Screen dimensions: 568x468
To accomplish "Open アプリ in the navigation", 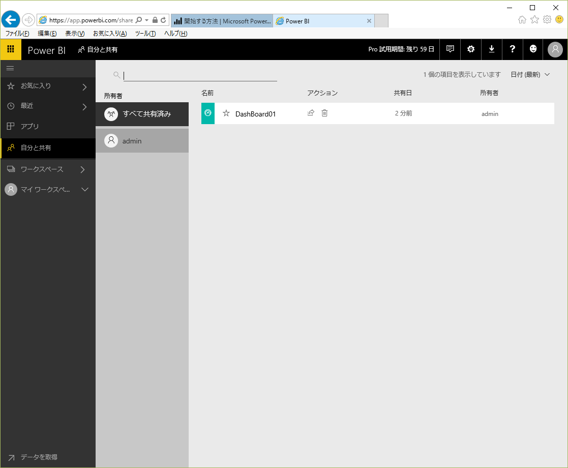I will [x=48, y=126].
